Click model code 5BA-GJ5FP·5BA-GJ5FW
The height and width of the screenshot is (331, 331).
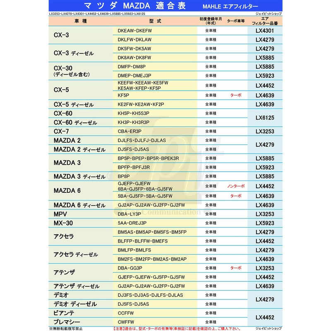coord(145,196)
